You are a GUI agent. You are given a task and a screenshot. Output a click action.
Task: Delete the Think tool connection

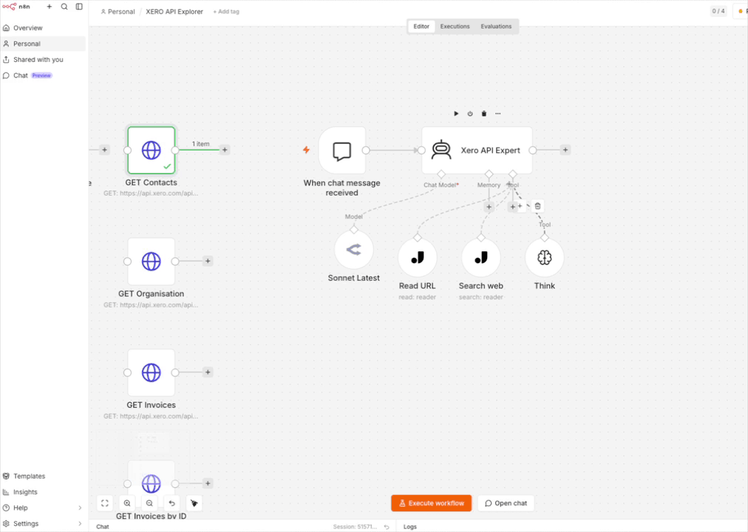click(537, 206)
